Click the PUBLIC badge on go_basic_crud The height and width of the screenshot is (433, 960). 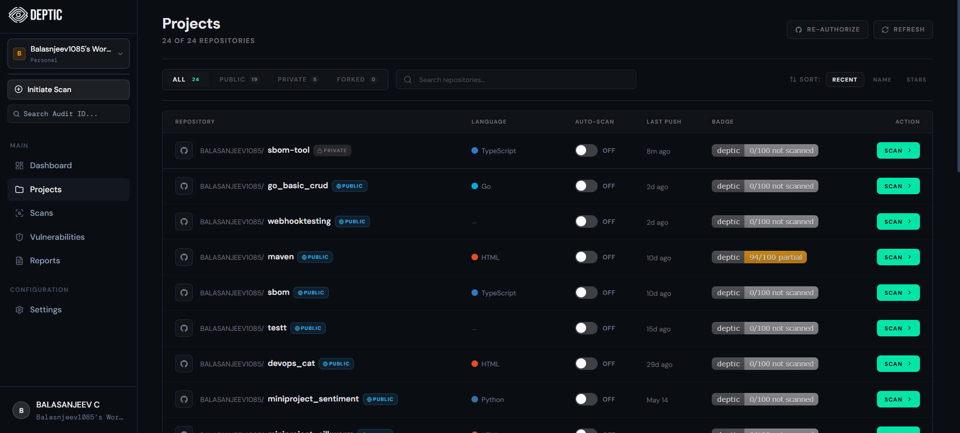[x=349, y=186]
